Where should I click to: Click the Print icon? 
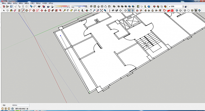pos(39,6)
